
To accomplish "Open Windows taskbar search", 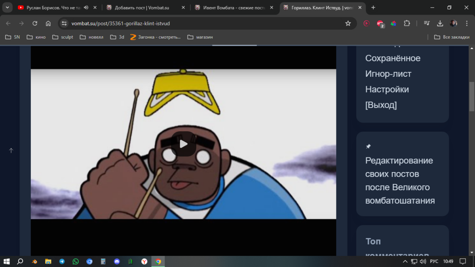I will [x=20, y=261].
